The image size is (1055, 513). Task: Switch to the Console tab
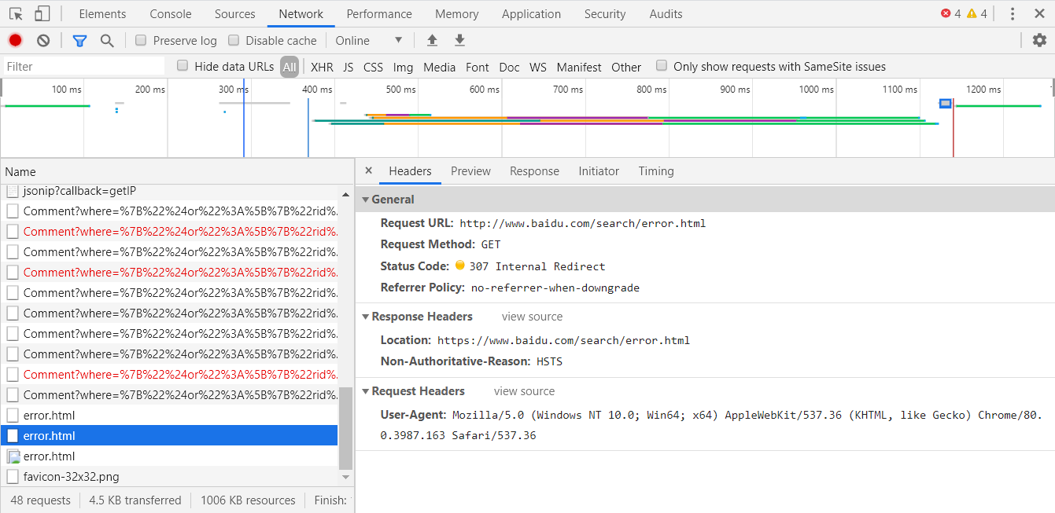(171, 14)
